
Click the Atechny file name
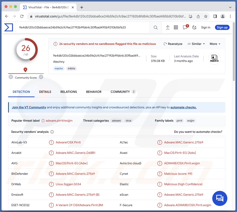click(x=59, y=62)
